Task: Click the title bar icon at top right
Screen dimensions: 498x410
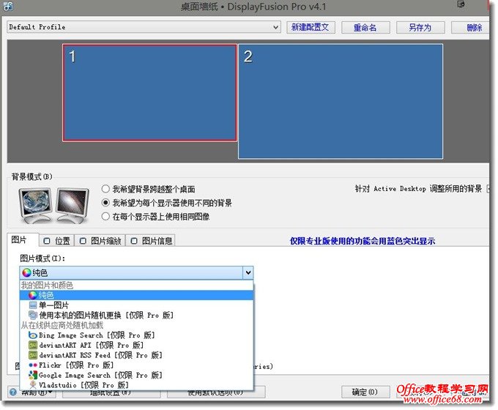Action: pos(461,4)
